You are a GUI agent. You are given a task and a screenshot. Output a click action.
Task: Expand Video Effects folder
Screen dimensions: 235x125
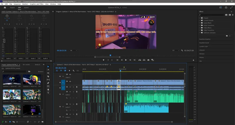(199, 28)
